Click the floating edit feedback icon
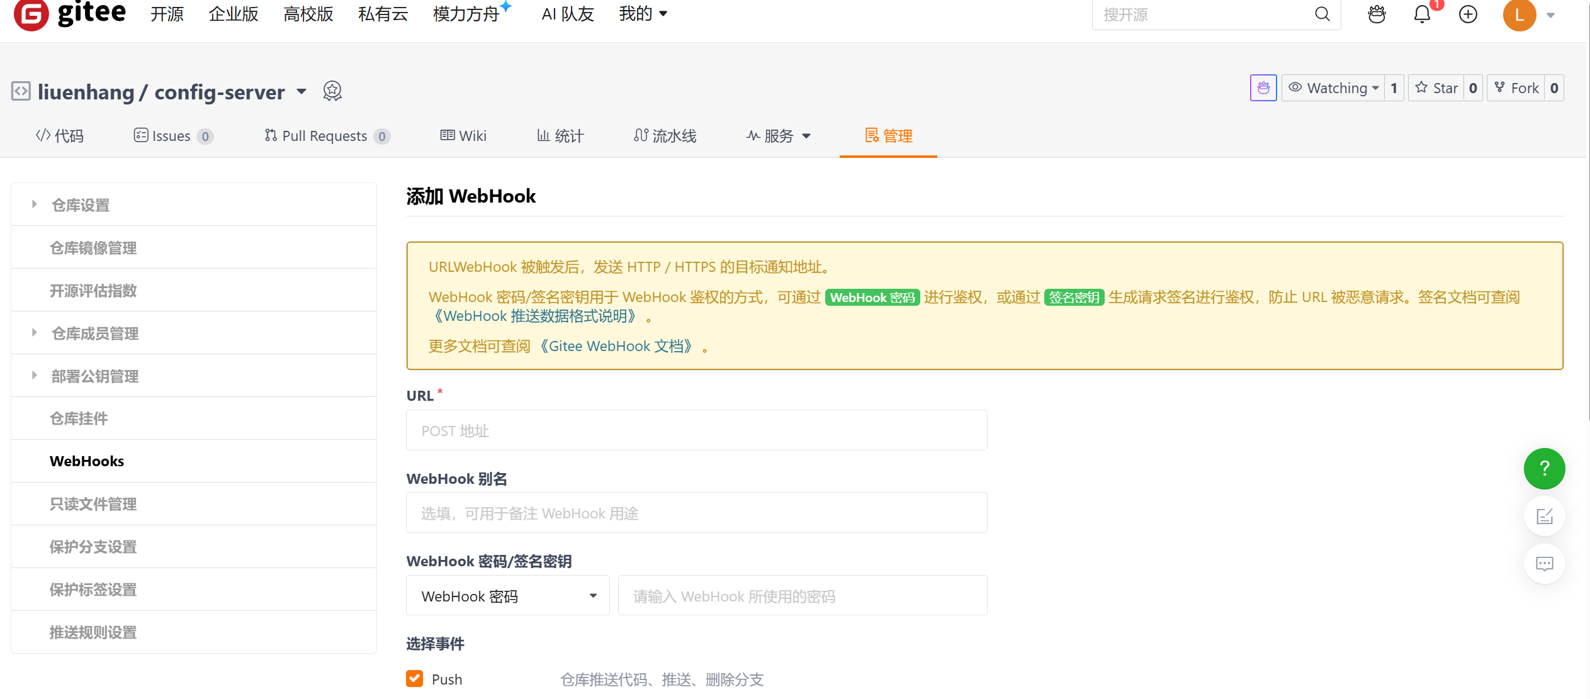 pyautogui.click(x=1544, y=516)
